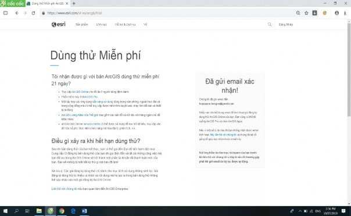The image size is (351, 216).
Task: Open the Sản phẩm menu
Action: pyautogui.click(x=82, y=24)
